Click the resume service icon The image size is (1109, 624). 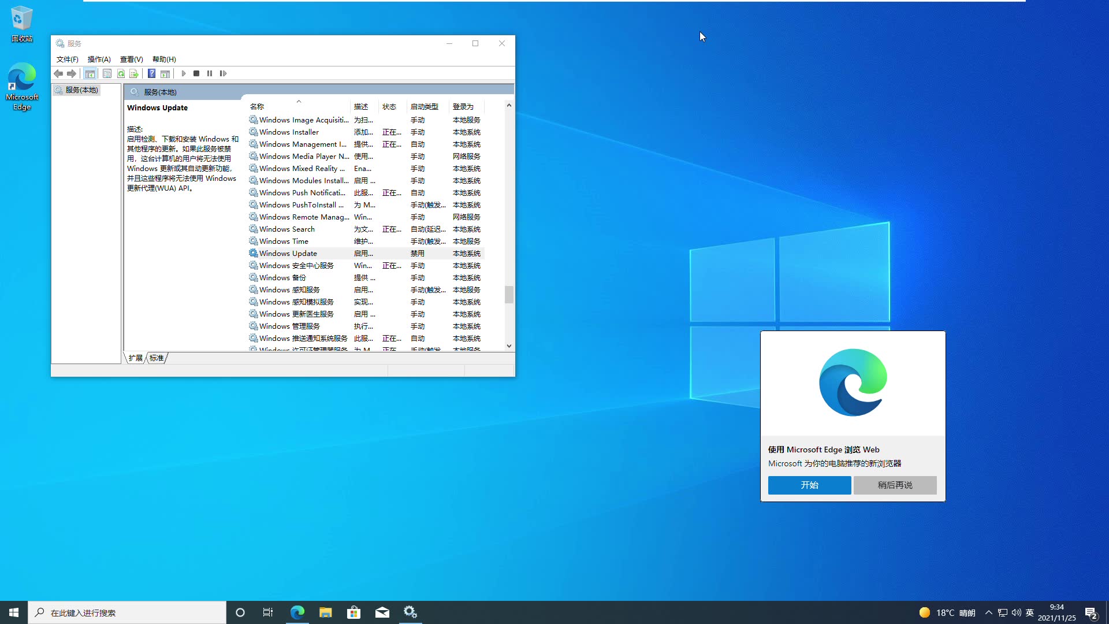click(x=224, y=73)
